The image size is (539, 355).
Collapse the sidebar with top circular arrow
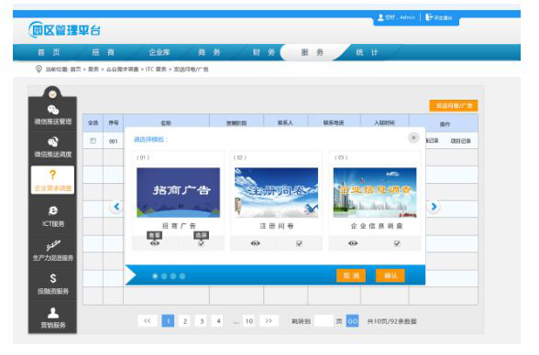coord(52,94)
